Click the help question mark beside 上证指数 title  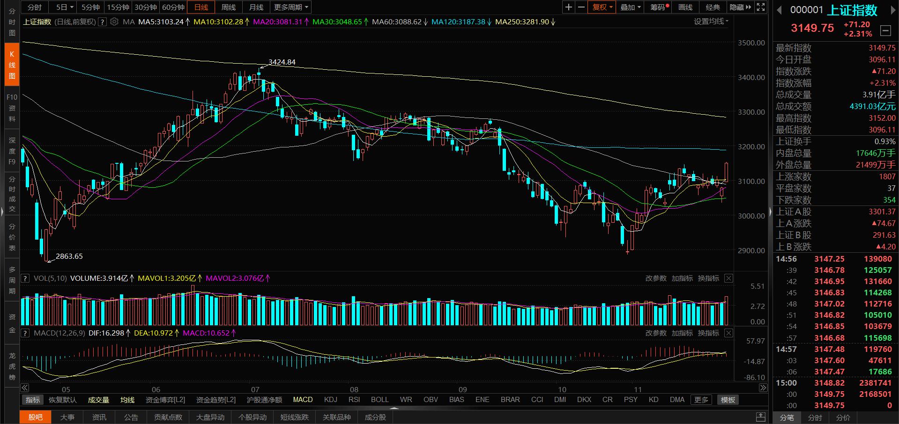click(x=102, y=22)
